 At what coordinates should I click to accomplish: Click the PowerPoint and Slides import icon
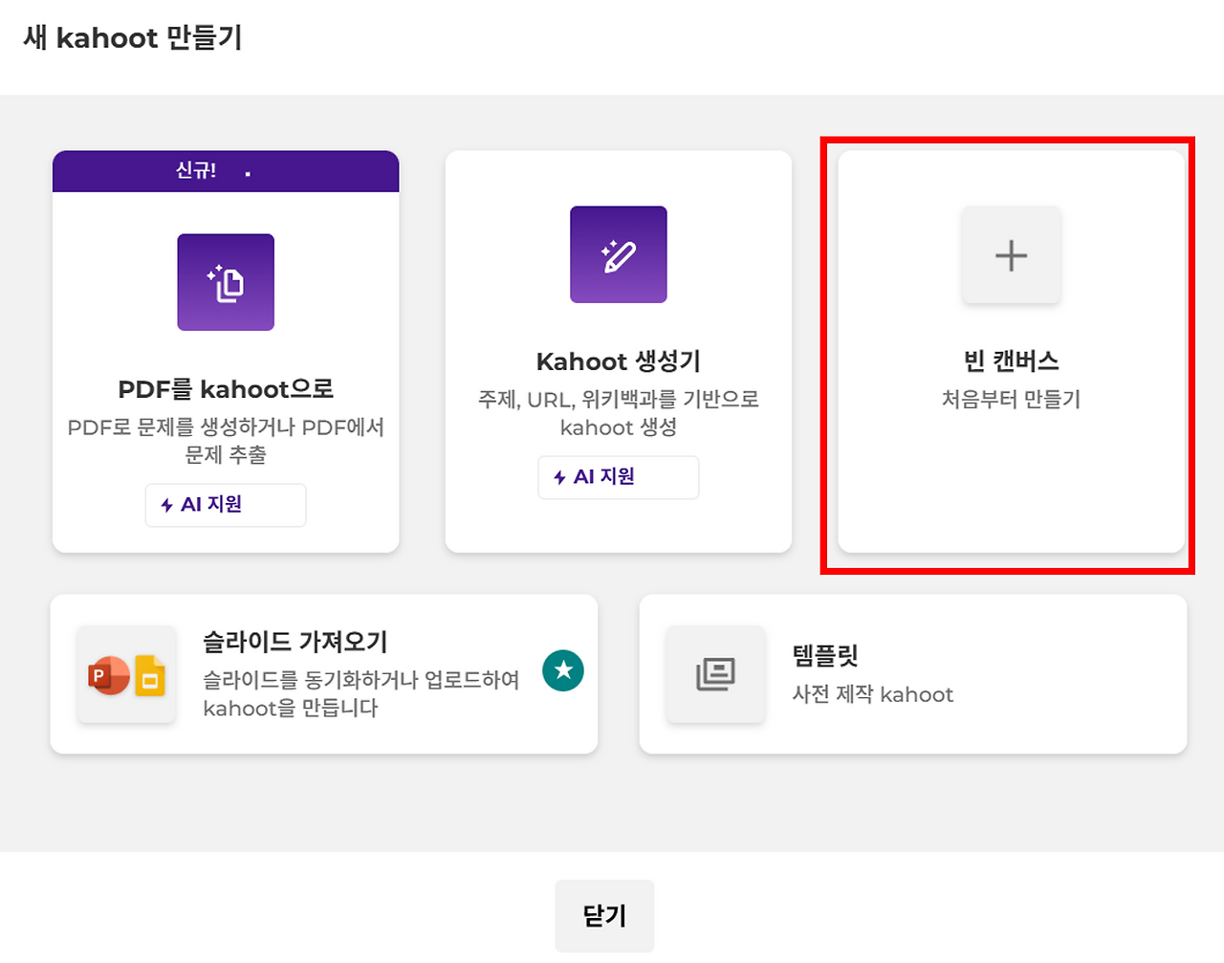pyautogui.click(x=126, y=674)
